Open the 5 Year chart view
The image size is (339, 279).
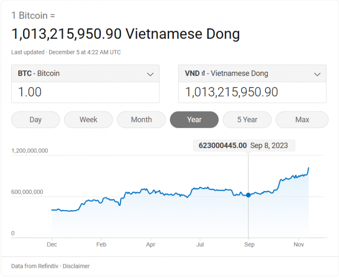247,120
